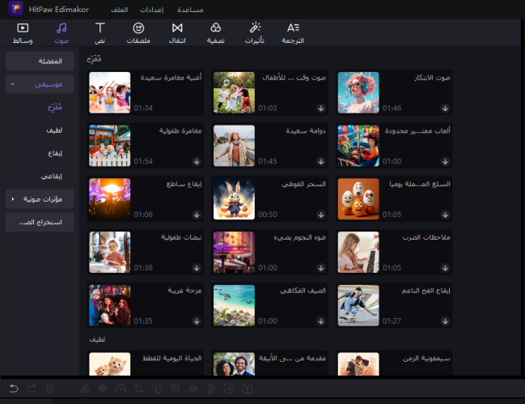Viewport: 525px width, 404px height.
Task: Select the أغنية مغامرة سعيدة track thumbnail
Action: coord(109,92)
